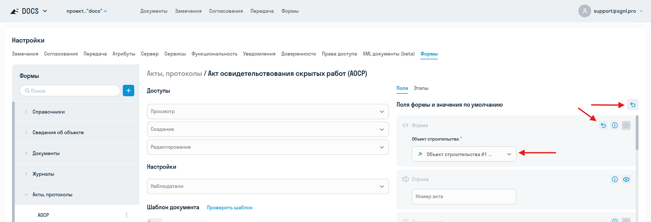This screenshot has height=222, width=651.
Task: Click the blue plus add-form button
Action: (x=128, y=91)
